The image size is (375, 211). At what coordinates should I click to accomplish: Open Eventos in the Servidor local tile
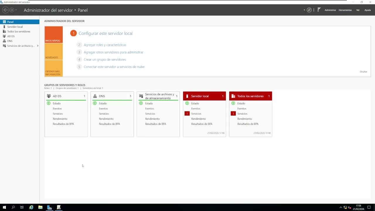[196, 109]
